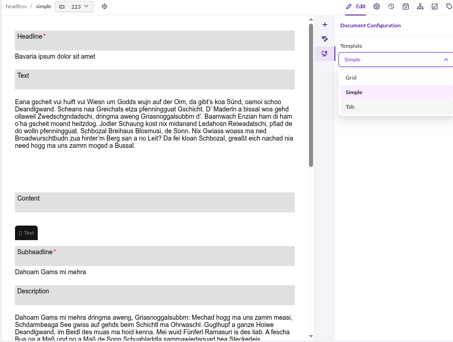Click the editor scrollbar up arrow
The image size is (453, 342).
[311, 20]
